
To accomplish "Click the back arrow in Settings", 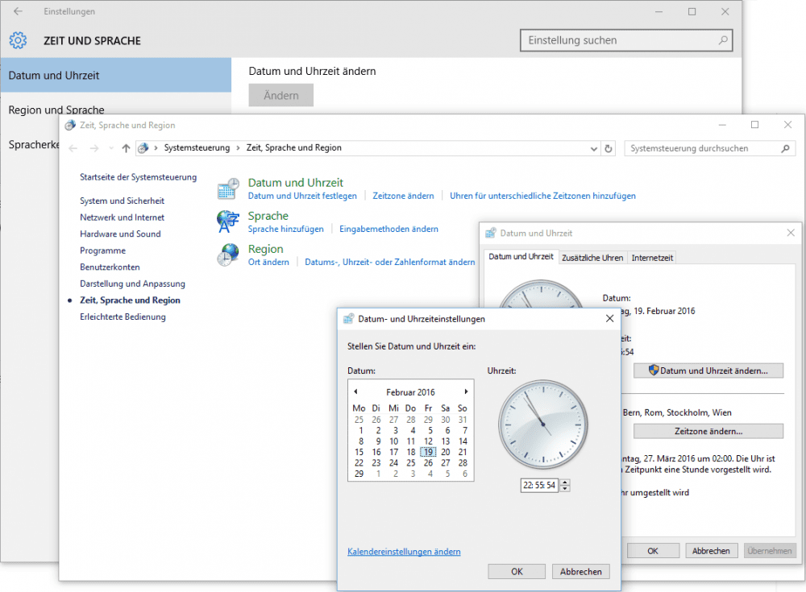I will pyautogui.click(x=18, y=11).
